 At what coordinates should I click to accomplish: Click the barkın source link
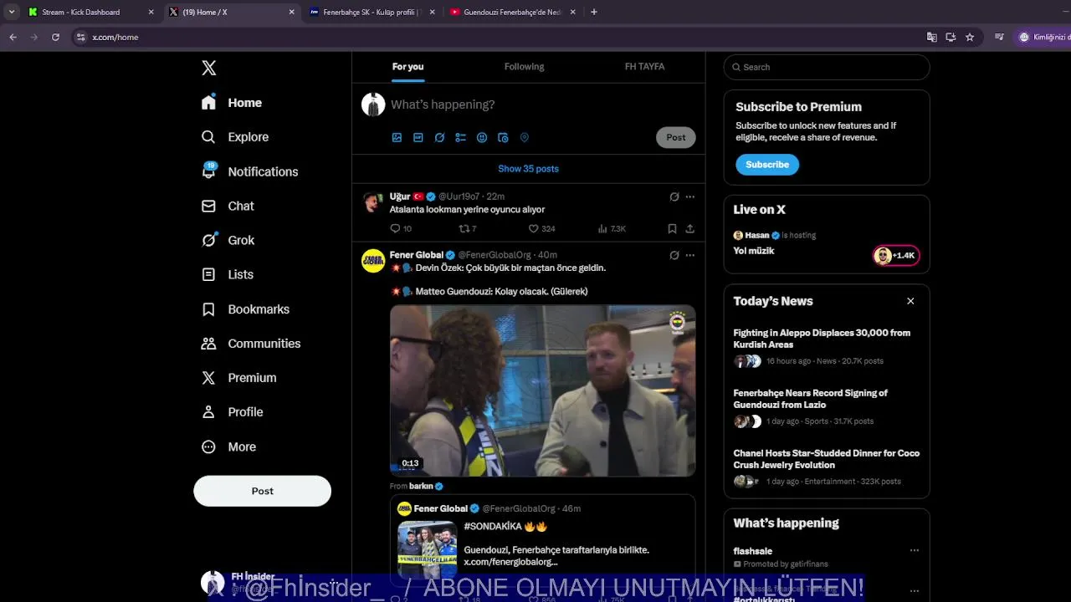426,486
